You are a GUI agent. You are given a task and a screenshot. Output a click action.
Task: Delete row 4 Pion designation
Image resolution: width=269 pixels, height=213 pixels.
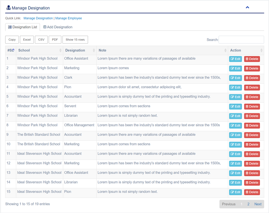252,87
